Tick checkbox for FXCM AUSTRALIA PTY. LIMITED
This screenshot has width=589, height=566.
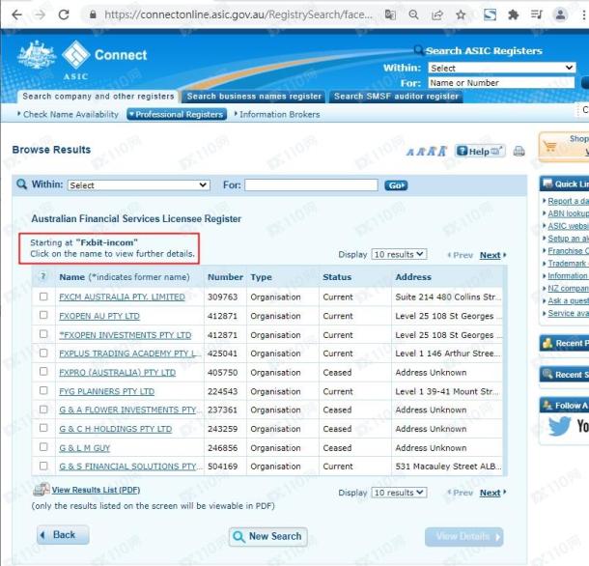point(43,297)
